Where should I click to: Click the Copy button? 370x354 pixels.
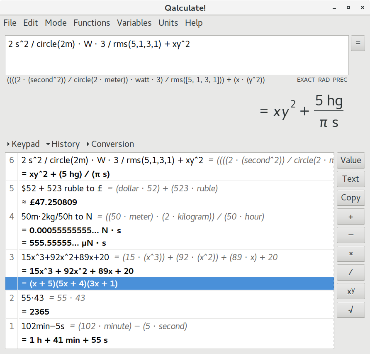point(351,198)
